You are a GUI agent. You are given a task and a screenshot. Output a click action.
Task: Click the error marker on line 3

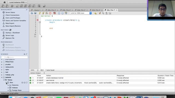pyautogui.click(x=38, y=20)
